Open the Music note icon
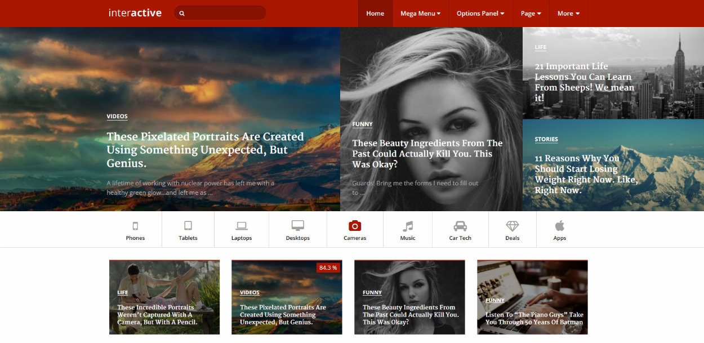Viewport: 704px width, 343px height. (408, 226)
